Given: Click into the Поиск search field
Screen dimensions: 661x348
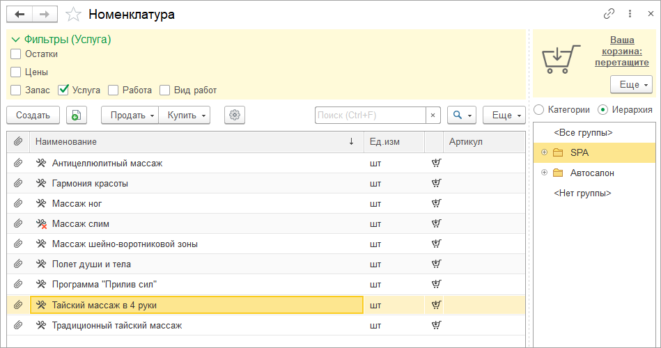Looking at the screenshot, I should (x=369, y=116).
